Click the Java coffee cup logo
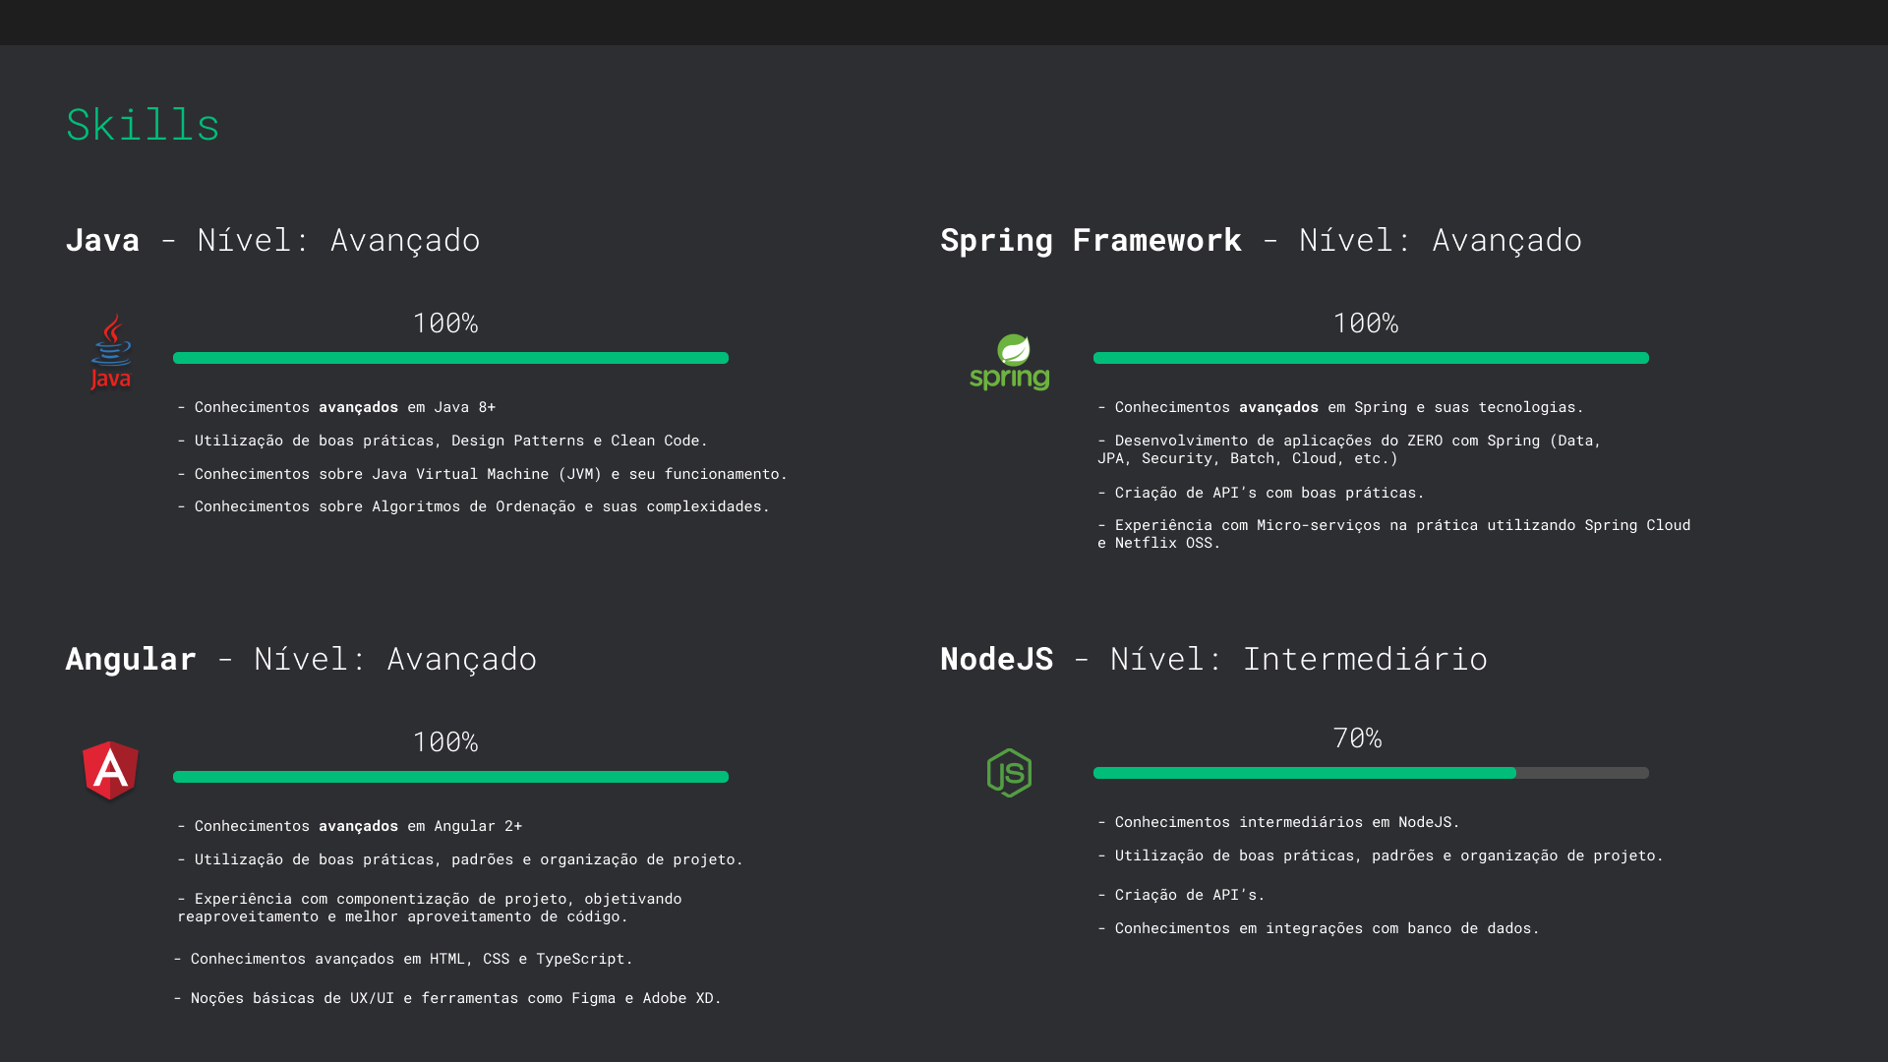The height and width of the screenshot is (1062, 1888). 111,352
